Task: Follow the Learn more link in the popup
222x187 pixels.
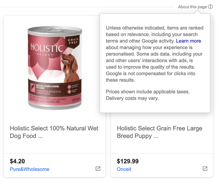Action: (x=188, y=41)
